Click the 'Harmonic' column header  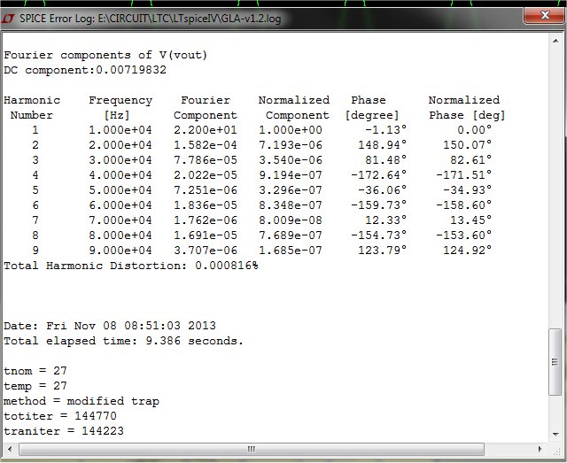tap(32, 100)
